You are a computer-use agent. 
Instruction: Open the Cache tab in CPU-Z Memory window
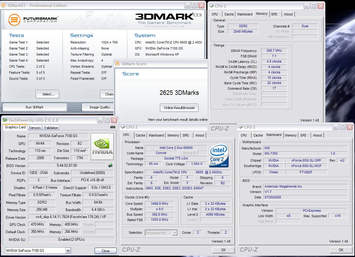229,14
